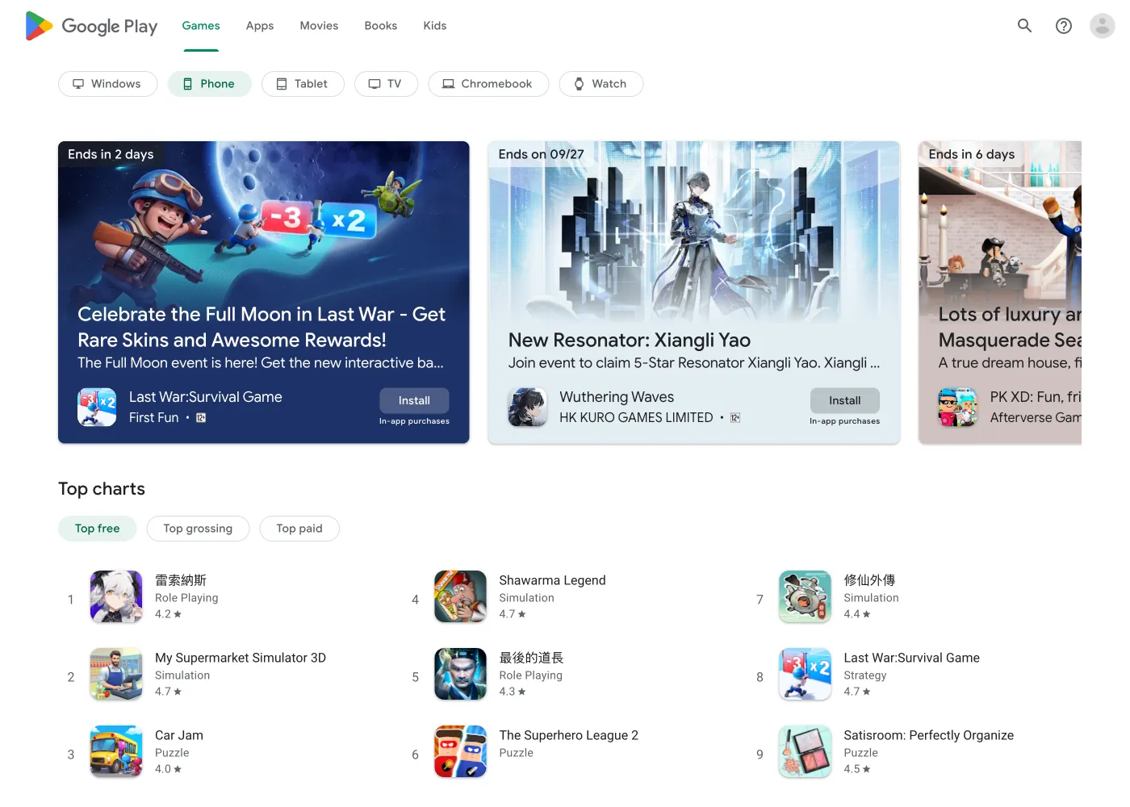Install Last War:Survival Game
Screen dimensions: 1130x807
[x=414, y=400]
